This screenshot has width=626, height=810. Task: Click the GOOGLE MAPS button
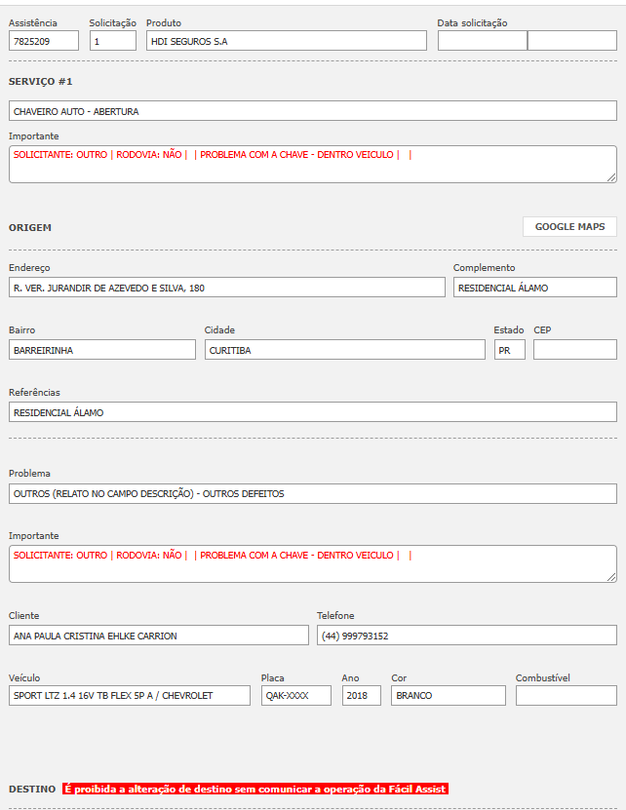coord(569,226)
